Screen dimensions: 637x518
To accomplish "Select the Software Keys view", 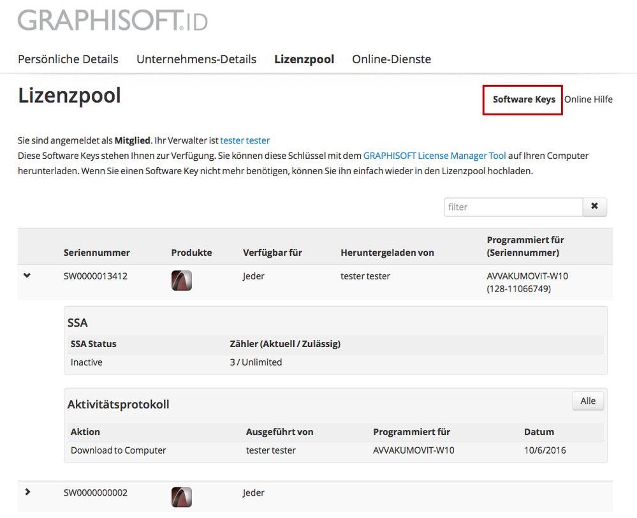I will tap(524, 100).
